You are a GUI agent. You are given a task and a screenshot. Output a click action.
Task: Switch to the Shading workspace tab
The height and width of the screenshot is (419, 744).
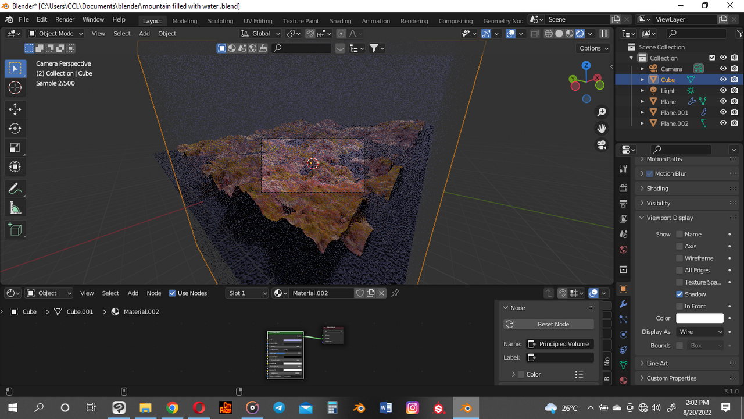340,20
